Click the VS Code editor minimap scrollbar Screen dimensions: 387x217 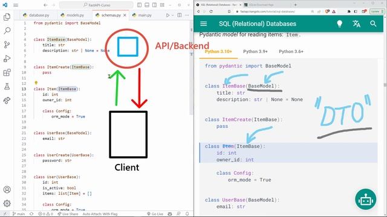point(192,68)
